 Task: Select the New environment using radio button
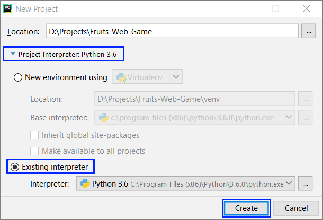tap(17, 77)
